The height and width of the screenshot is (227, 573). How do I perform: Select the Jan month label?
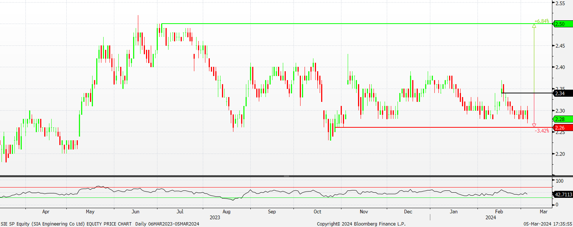[454, 212]
